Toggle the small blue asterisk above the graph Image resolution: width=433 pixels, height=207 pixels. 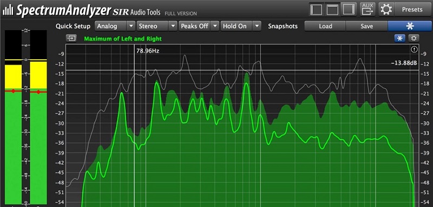click(399, 38)
